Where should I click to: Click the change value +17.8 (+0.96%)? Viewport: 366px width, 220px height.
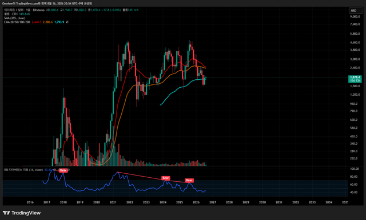pos(112,10)
